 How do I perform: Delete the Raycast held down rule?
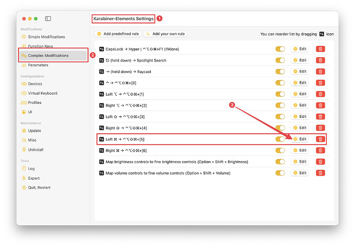click(320, 72)
